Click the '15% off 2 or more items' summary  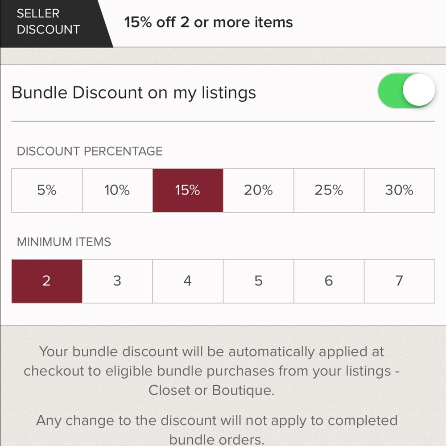(x=208, y=22)
